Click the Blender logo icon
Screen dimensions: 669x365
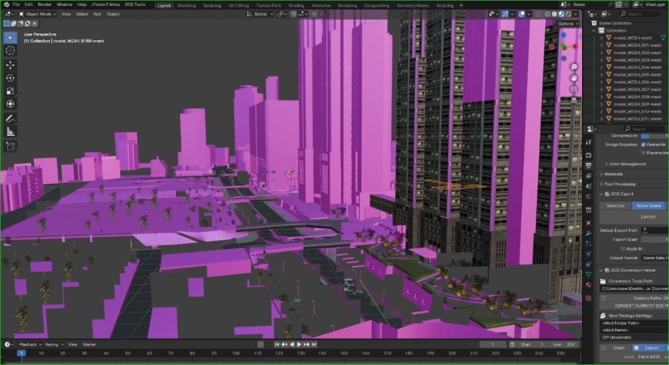point(6,4)
